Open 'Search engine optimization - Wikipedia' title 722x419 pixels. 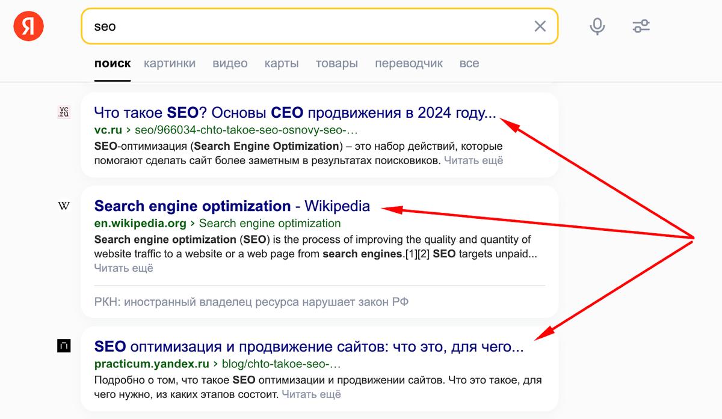click(232, 206)
